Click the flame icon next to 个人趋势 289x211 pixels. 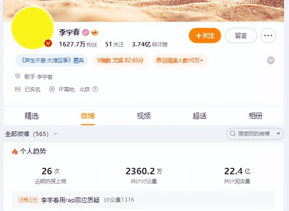(x=15, y=151)
